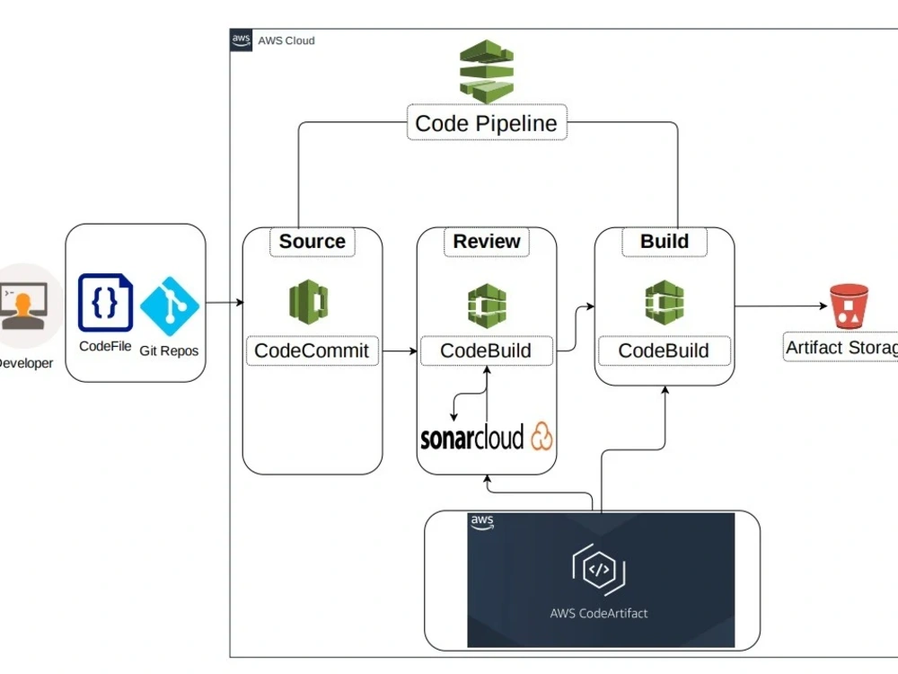Screen dimensions: 898x674
Task: Click the CodeBuild icon in Review stage
Action: click(486, 306)
